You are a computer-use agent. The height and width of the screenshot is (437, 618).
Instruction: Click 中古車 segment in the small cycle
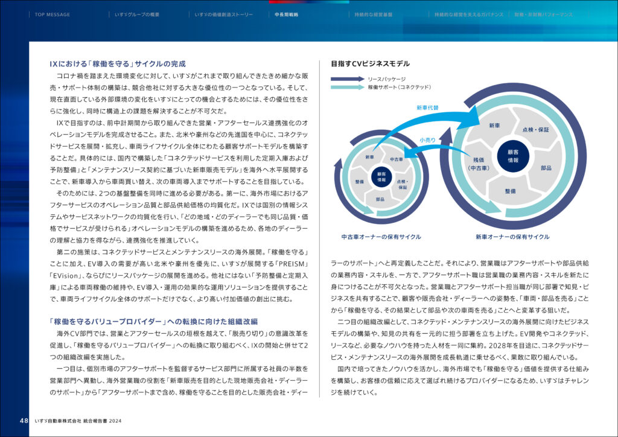point(396,159)
